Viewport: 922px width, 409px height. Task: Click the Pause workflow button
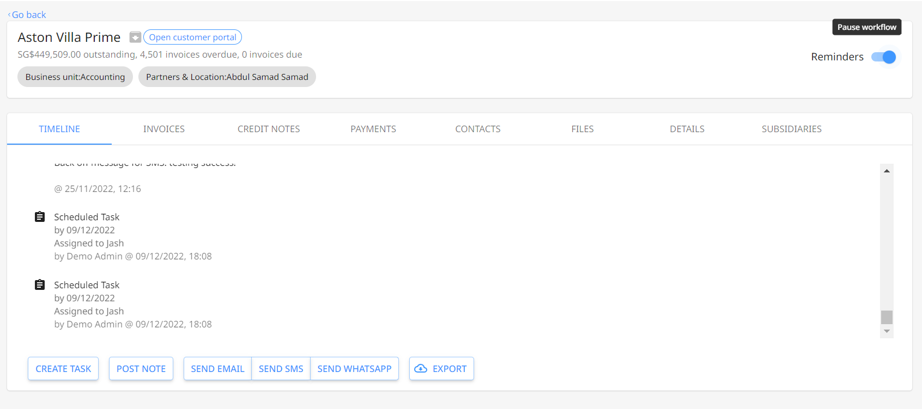pos(866,27)
